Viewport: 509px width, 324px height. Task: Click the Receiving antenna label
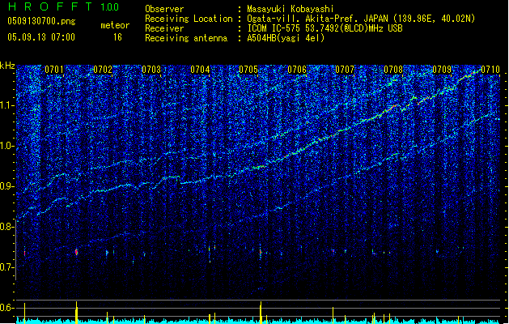(186, 38)
